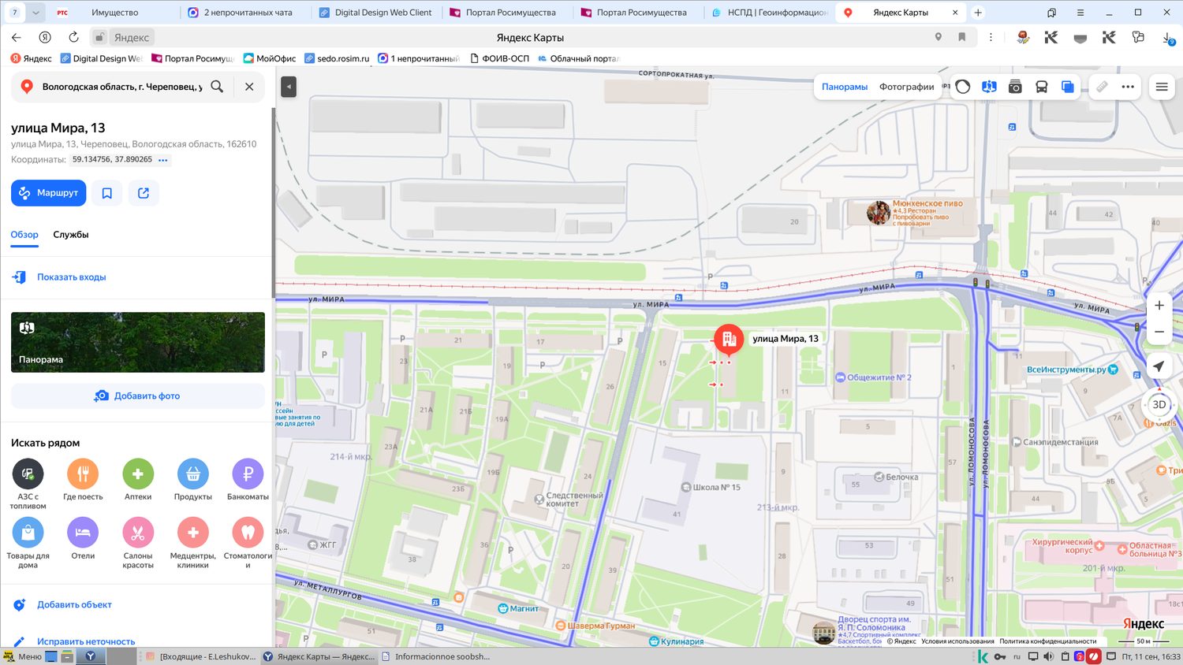Viewport: 1183px width, 665px height.
Task: Toggle the street panoramas layer icon
Action: pyautogui.click(x=989, y=87)
